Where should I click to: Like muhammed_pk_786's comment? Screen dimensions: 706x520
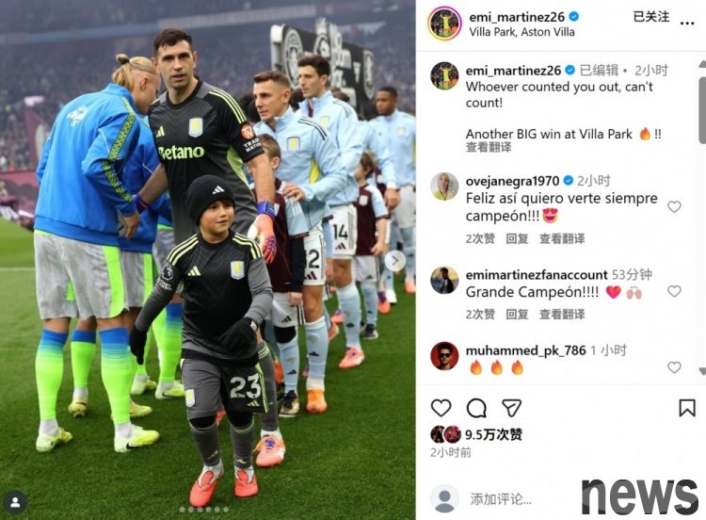(x=674, y=367)
